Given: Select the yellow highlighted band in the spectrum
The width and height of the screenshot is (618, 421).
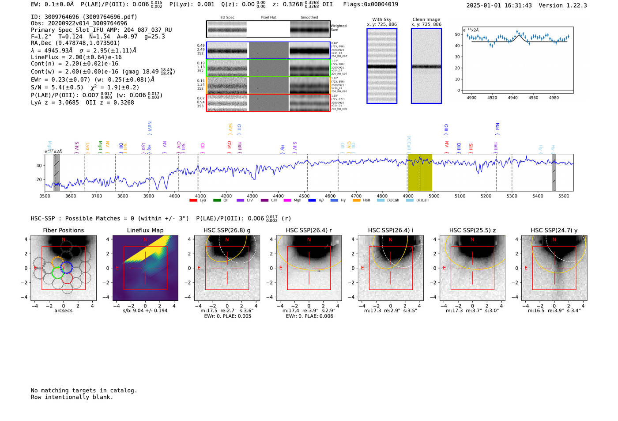Looking at the screenshot, I should tap(420, 172).
